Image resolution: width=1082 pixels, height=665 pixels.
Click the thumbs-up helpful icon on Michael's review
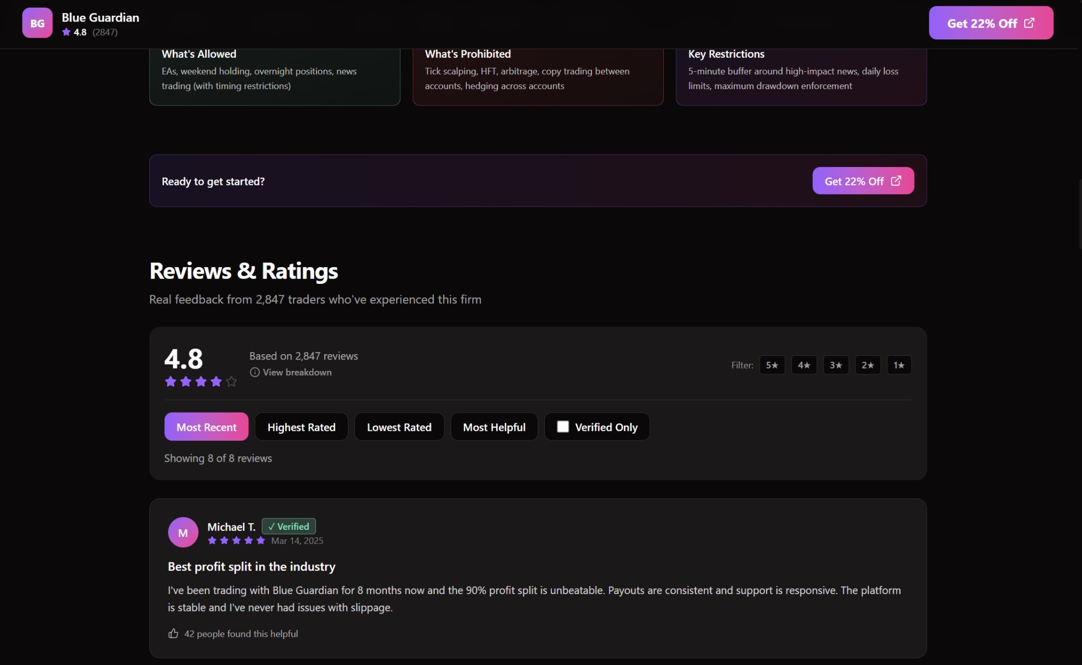click(x=173, y=633)
